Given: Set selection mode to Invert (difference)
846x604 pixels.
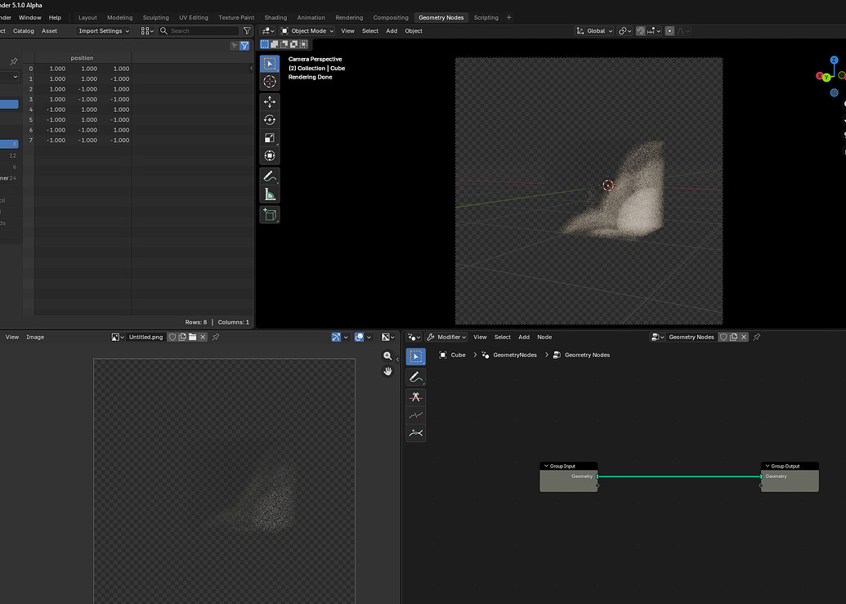Looking at the screenshot, I should (294, 44).
